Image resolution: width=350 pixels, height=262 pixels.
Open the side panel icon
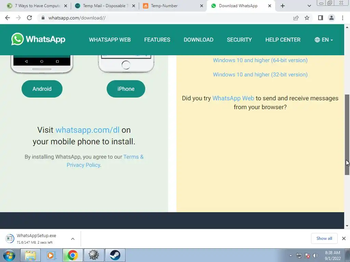321,18
